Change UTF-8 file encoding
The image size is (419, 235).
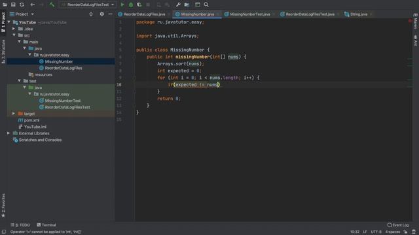tap(376, 232)
